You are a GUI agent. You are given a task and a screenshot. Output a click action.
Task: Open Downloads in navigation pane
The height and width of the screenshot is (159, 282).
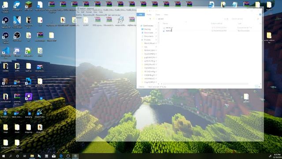click(x=148, y=33)
